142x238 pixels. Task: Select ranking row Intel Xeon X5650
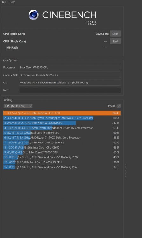tap(62, 147)
